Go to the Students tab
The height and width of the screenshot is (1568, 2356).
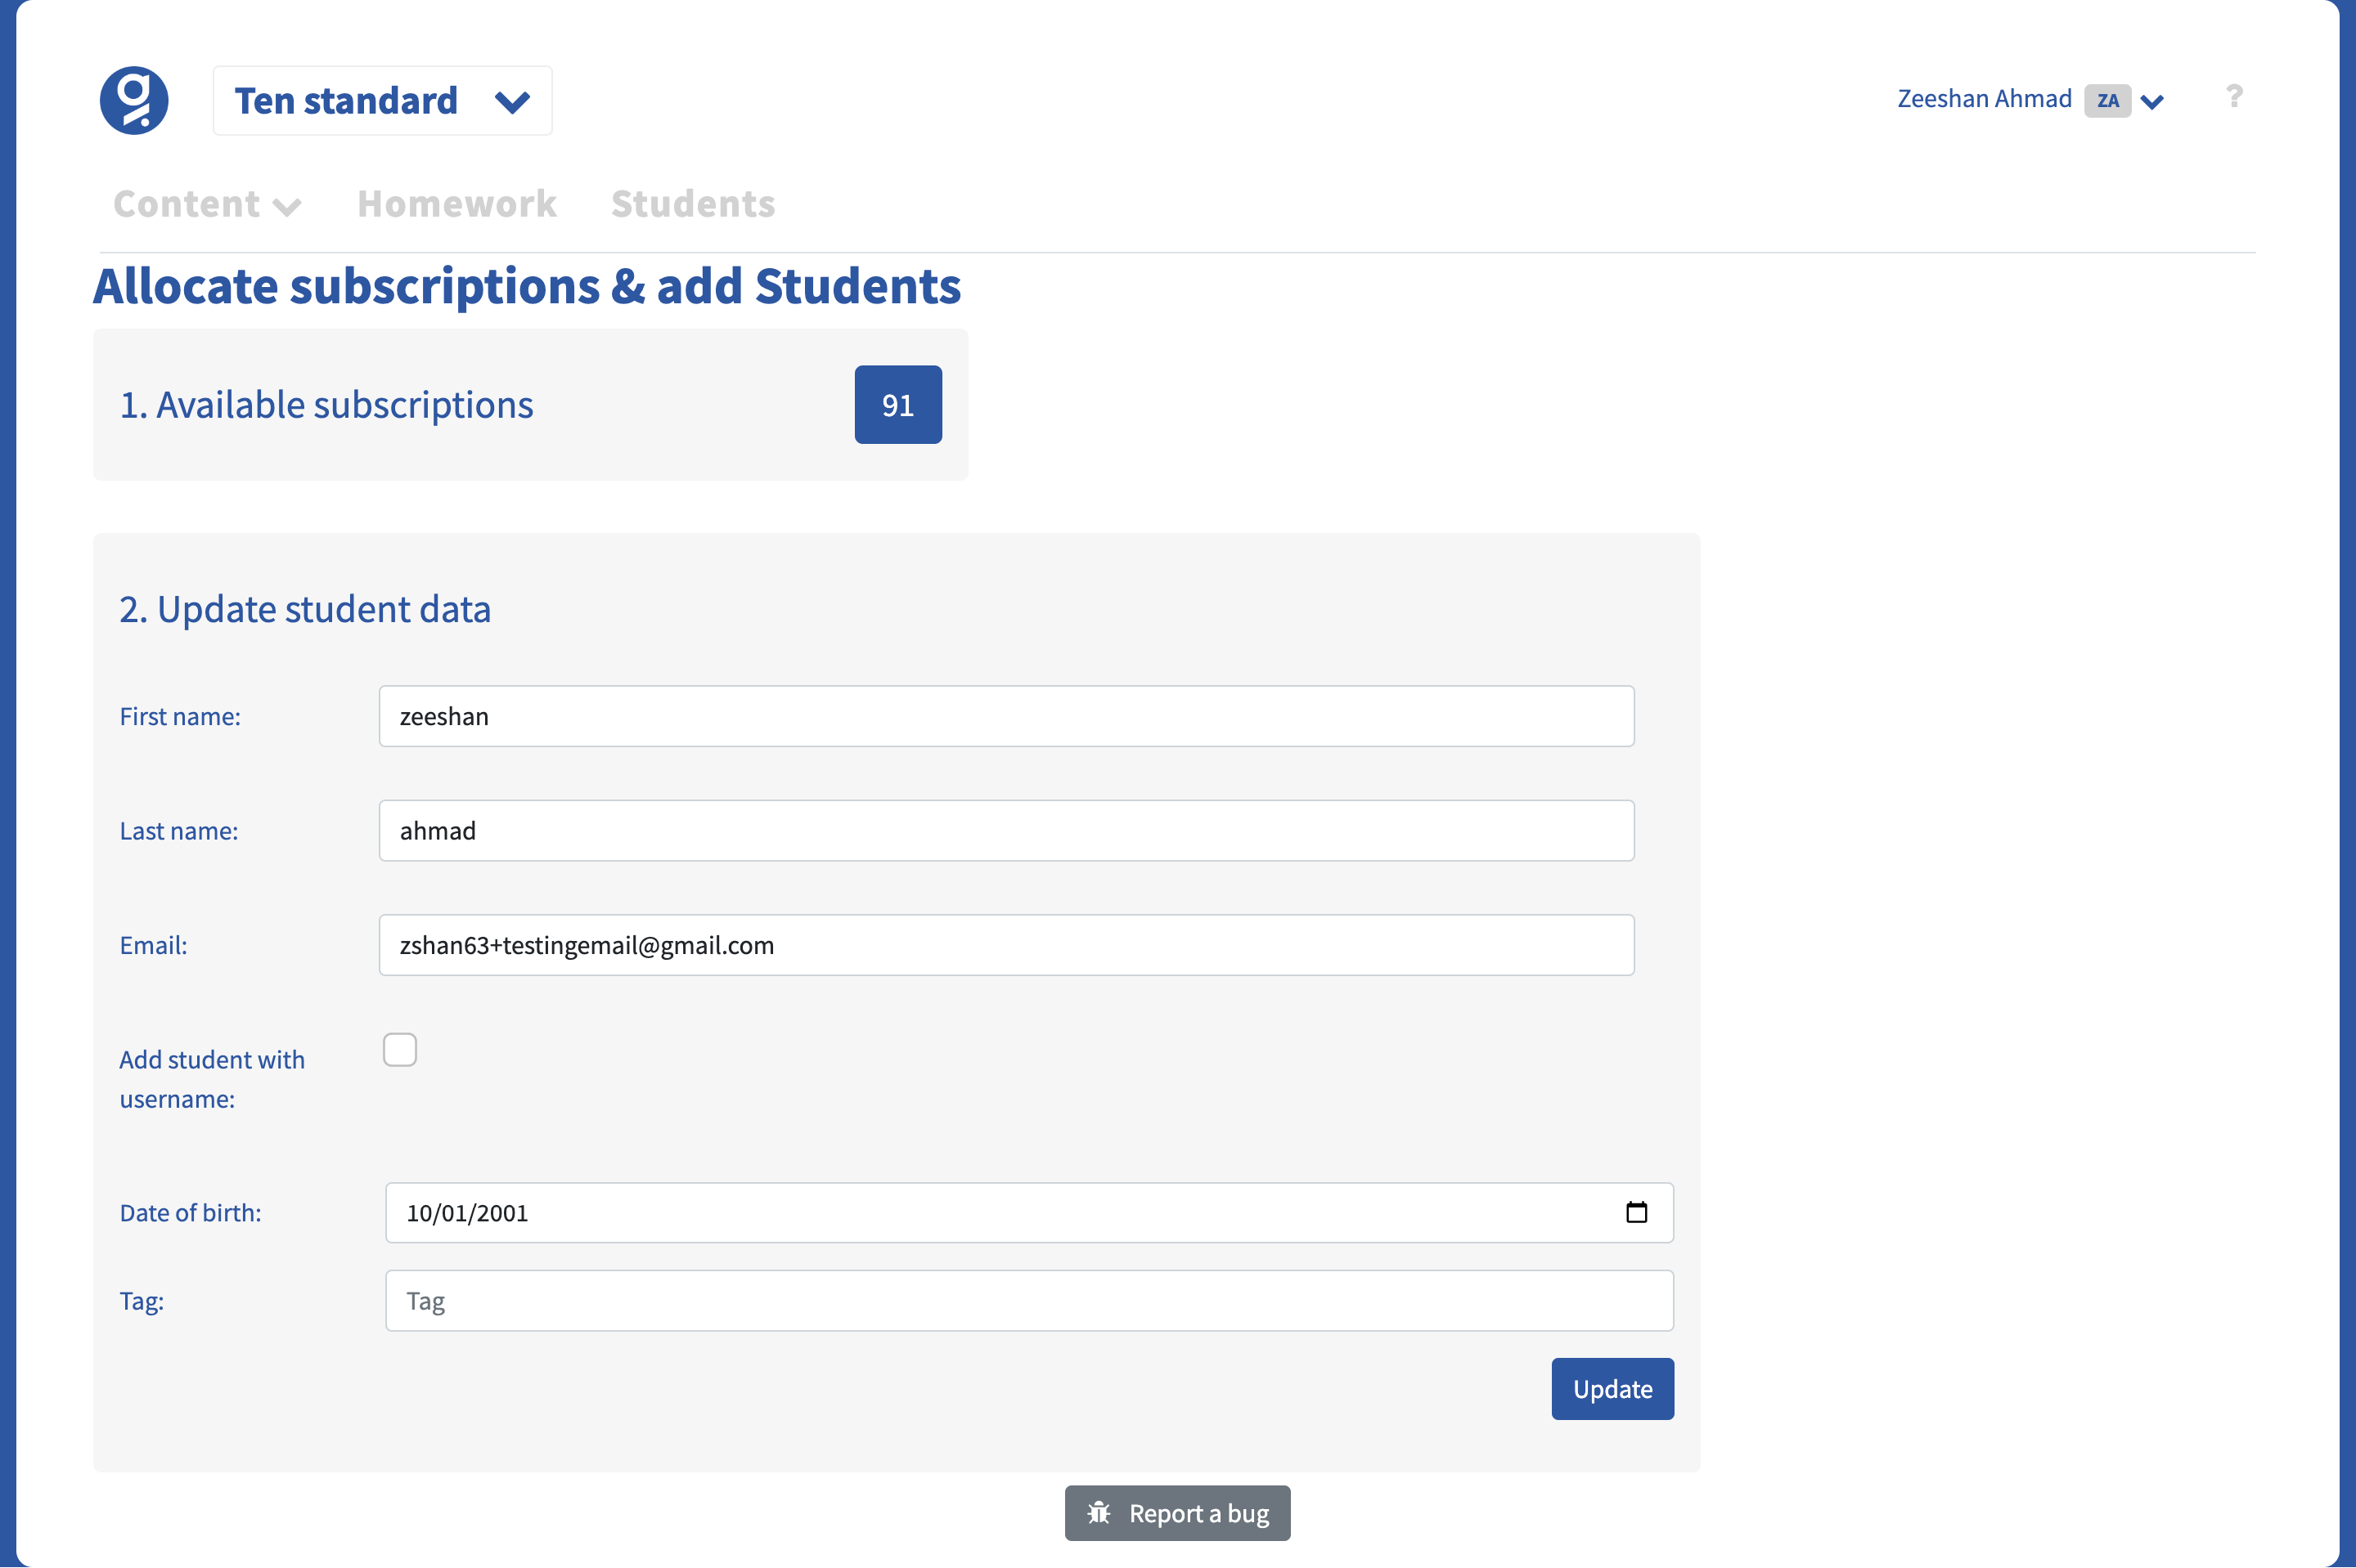pyautogui.click(x=693, y=204)
